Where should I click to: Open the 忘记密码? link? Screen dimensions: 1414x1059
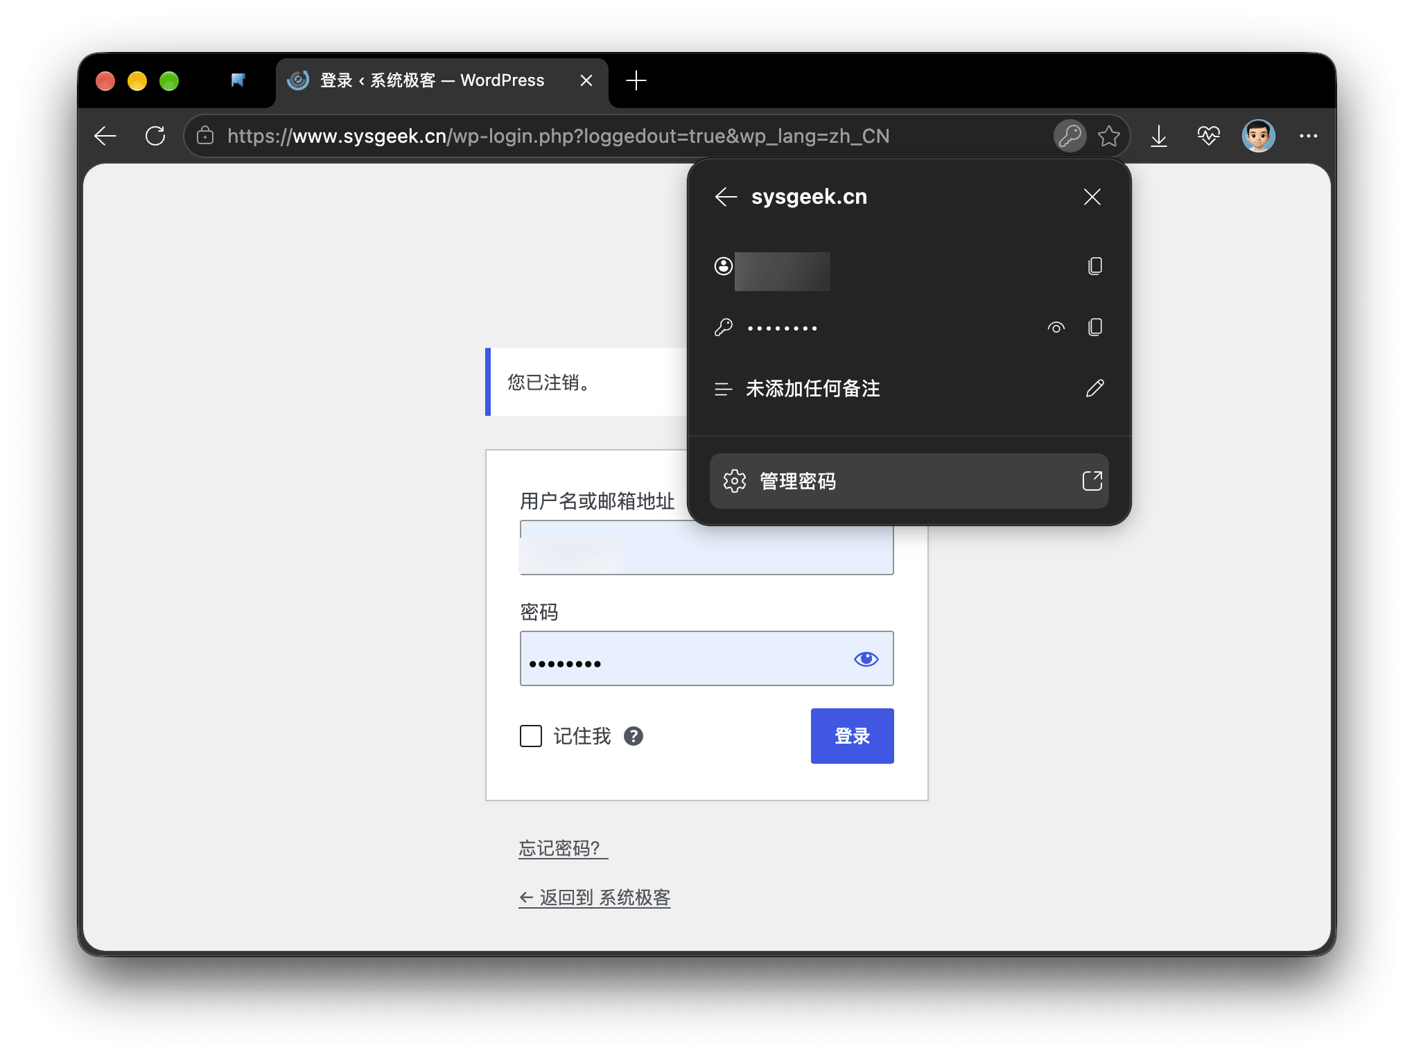(563, 848)
